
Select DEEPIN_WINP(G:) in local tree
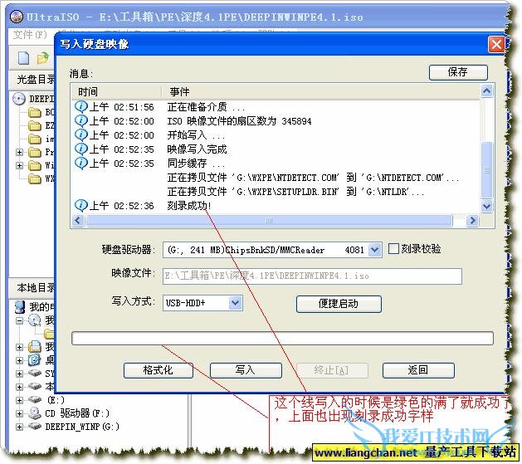point(82,427)
